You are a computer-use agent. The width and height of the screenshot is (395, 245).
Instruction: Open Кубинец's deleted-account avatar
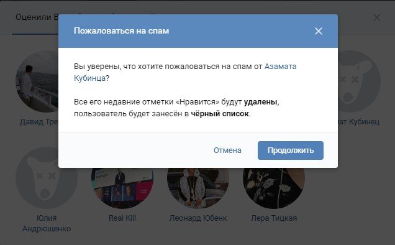pyautogui.click(x=359, y=81)
